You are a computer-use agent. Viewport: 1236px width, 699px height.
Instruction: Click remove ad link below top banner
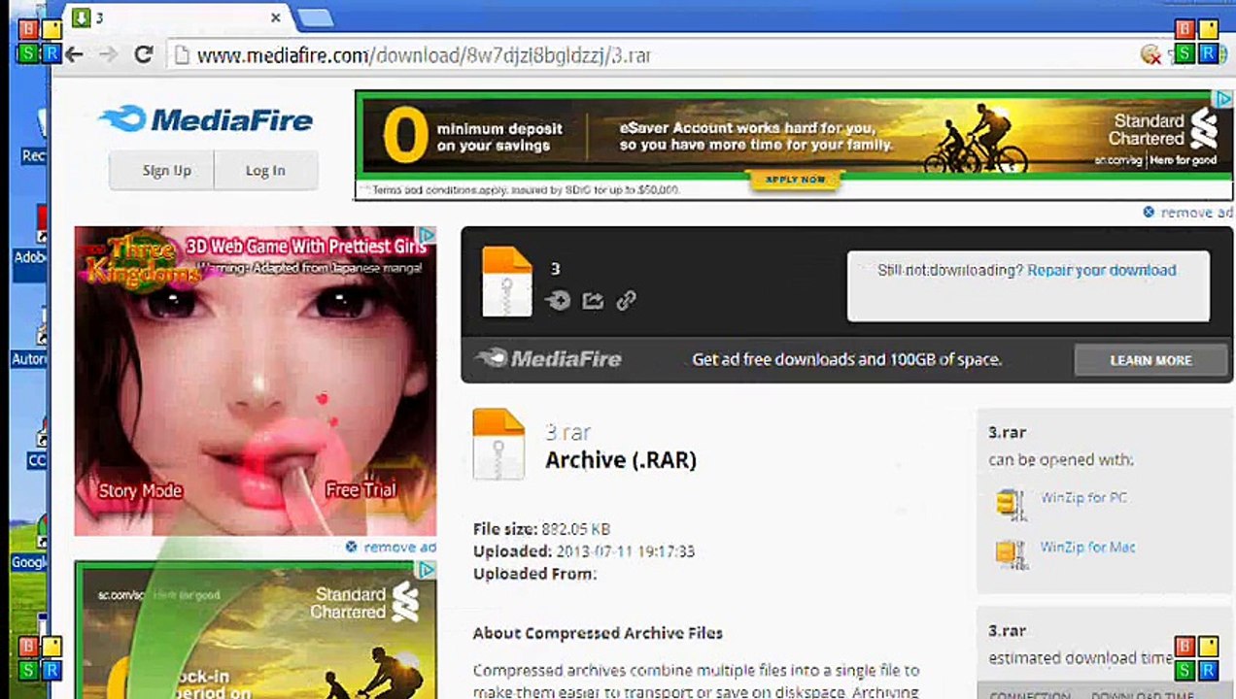(x=1187, y=212)
